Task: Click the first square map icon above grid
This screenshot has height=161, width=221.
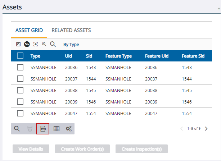Action: click(18, 45)
